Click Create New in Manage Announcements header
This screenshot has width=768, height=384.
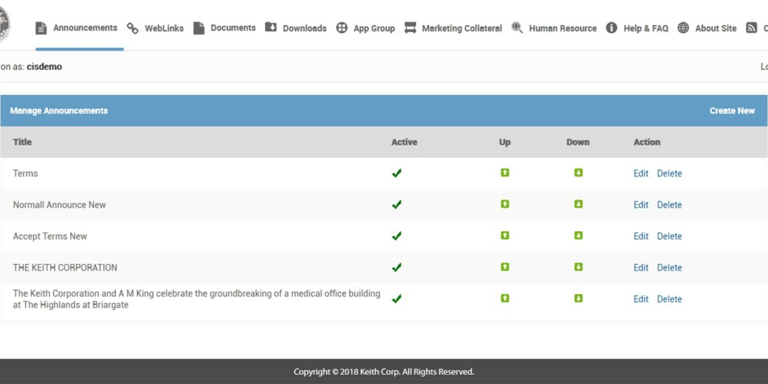tap(732, 110)
